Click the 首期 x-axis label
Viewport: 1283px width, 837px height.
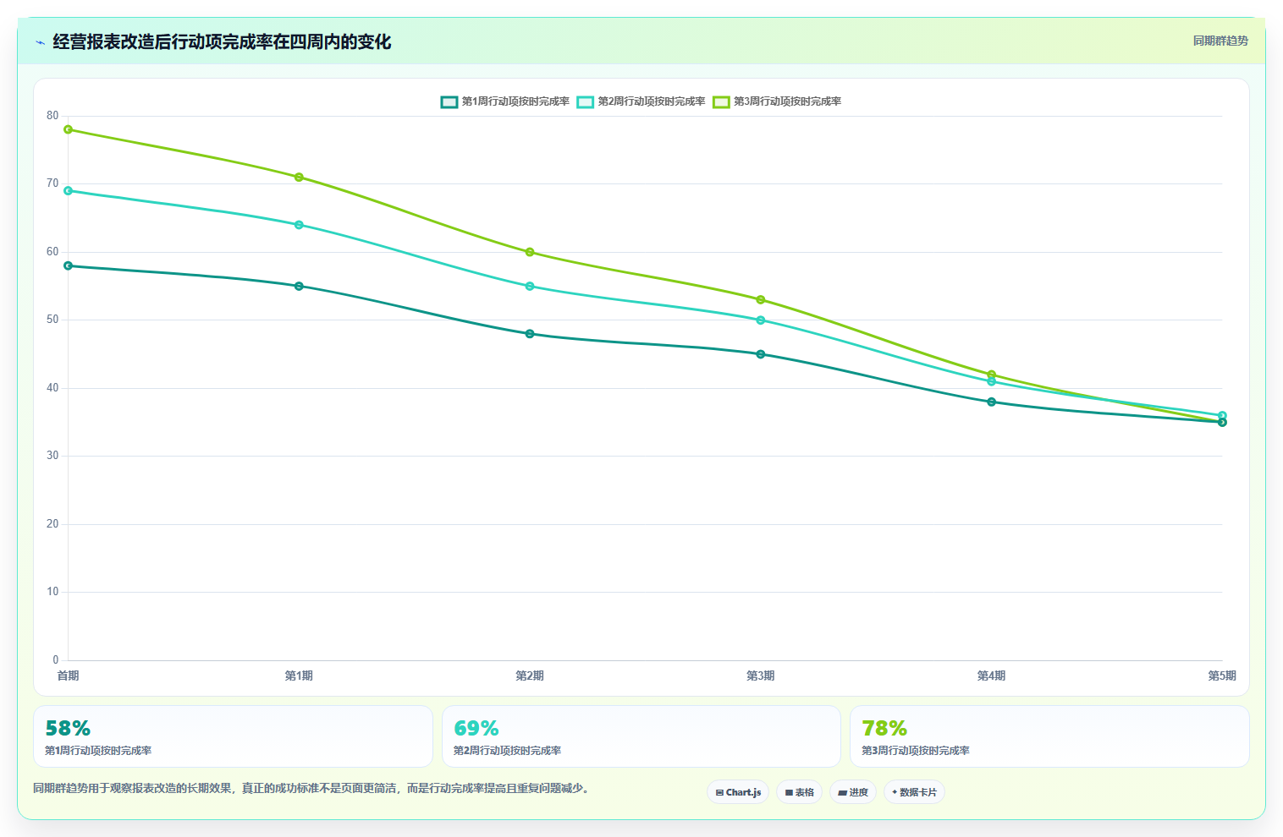(x=68, y=676)
